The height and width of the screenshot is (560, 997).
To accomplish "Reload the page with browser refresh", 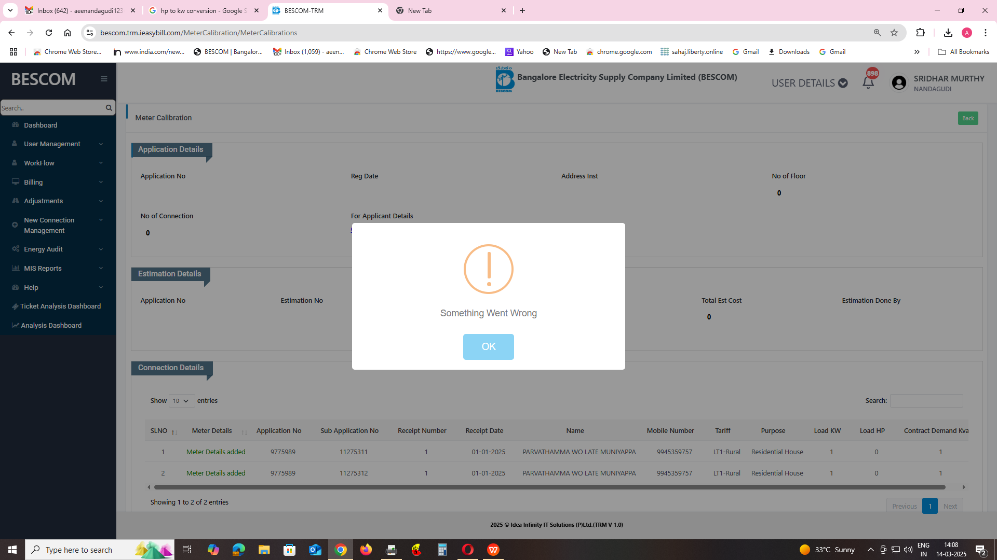I will tap(49, 33).
